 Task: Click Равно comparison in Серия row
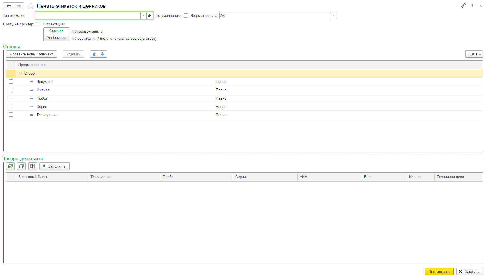pyautogui.click(x=221, y=107)
